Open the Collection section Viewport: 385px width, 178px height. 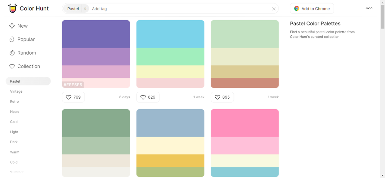[25, 67]
